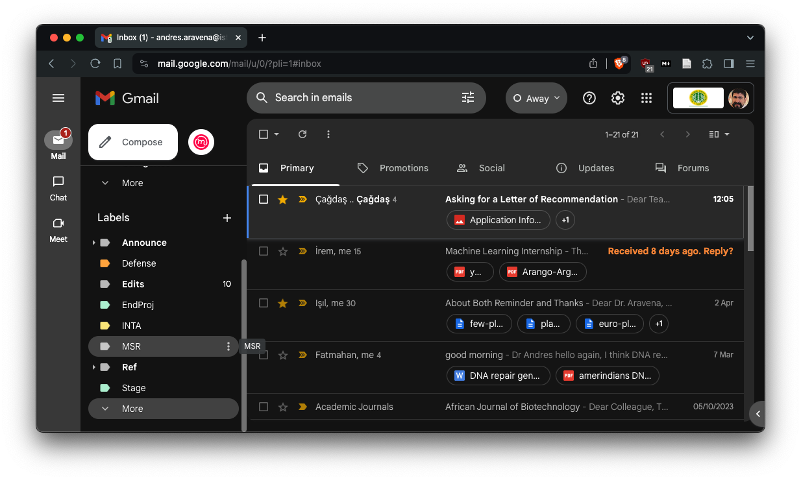Screen dimensions: 801x480
Task: Click the Compose button
Action: [133, 142]
